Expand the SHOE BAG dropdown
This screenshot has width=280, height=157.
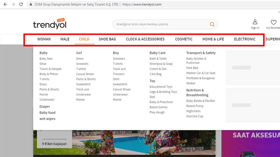pos(107,39)
